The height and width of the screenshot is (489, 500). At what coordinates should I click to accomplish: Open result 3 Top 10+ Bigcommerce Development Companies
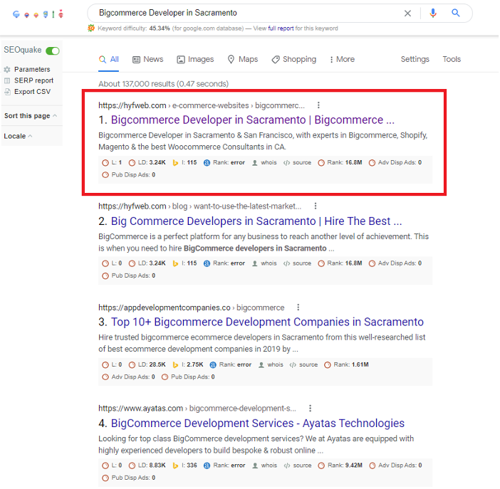click(x=267, y=322)
